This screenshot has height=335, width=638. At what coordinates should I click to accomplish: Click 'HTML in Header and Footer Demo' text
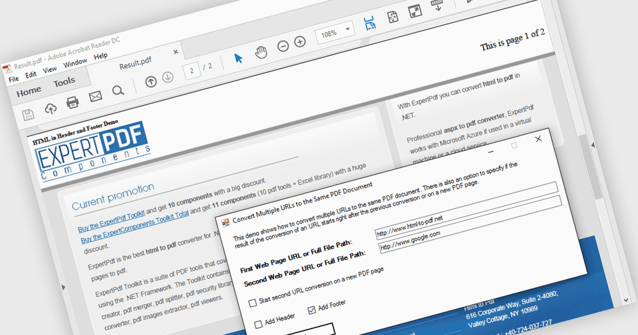click(x=75, y=133)
